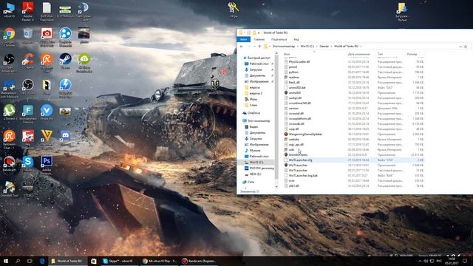
Task: Select the WoTLauncher.cfg file
Action: coord(354,160)
